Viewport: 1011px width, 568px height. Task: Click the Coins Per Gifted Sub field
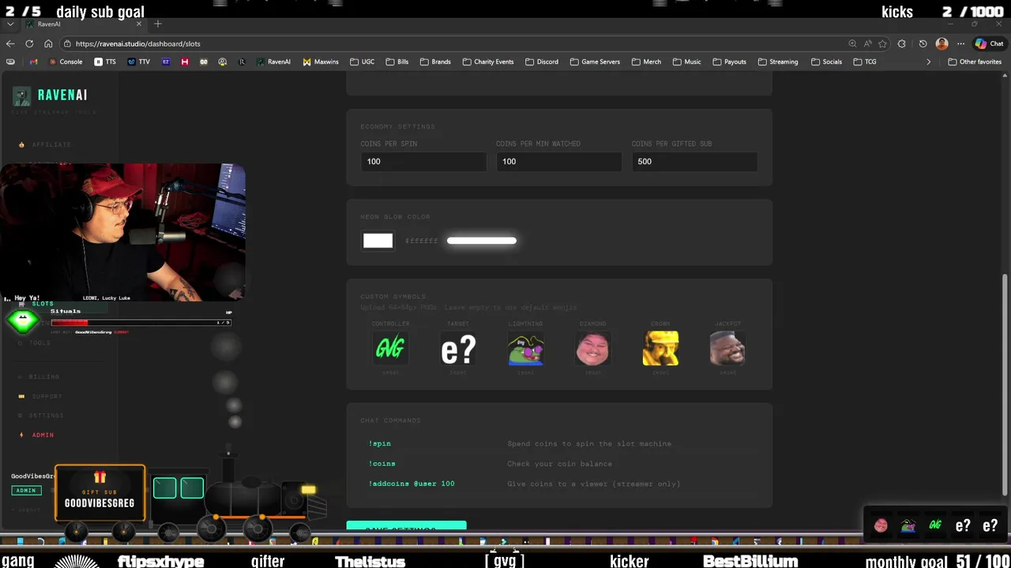pyautogui.click(x=694, y=161)
